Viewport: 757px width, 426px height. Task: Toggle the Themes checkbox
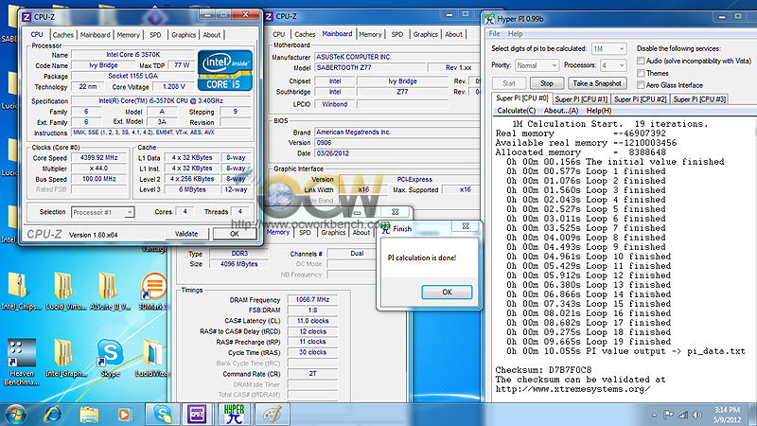[641, 73]
